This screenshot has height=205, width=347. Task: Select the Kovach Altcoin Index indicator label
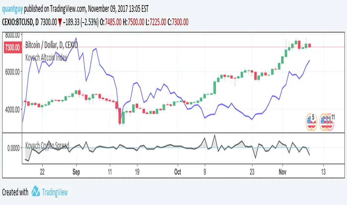click(x=47, y=58)
